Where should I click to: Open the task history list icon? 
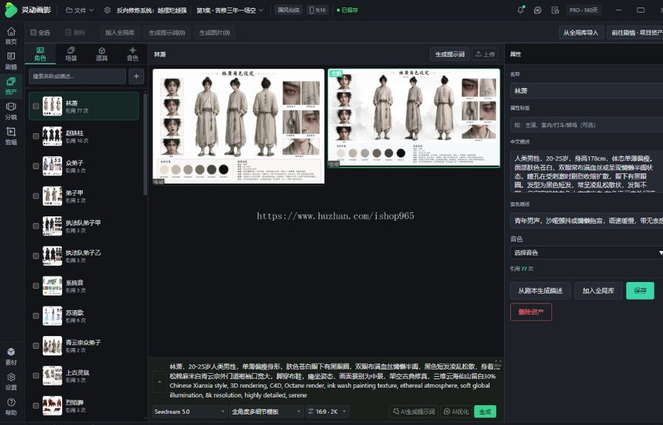click(x=555, y=10)
